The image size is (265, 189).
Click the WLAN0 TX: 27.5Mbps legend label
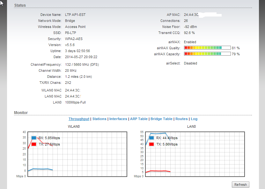(x=49, y=144)
